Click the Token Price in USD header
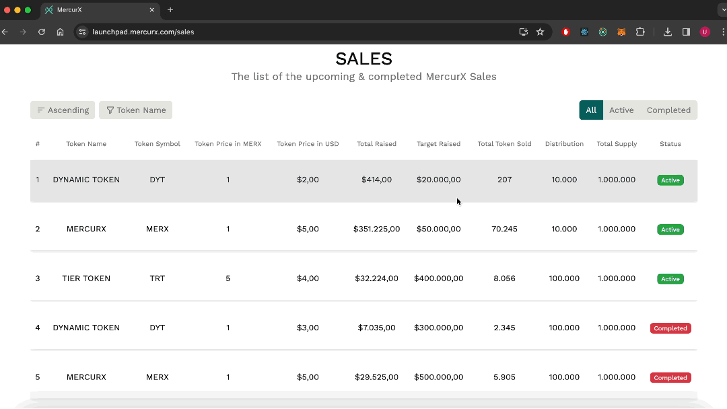This screenshot has width=727, height=409. click(308, 144)
